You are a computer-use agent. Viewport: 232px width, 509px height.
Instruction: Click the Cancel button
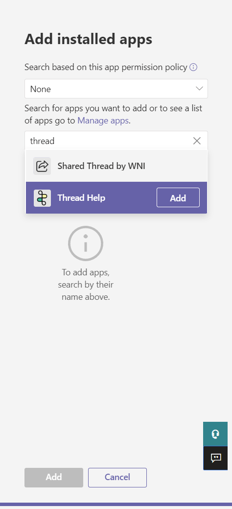(x=117, y=477)
